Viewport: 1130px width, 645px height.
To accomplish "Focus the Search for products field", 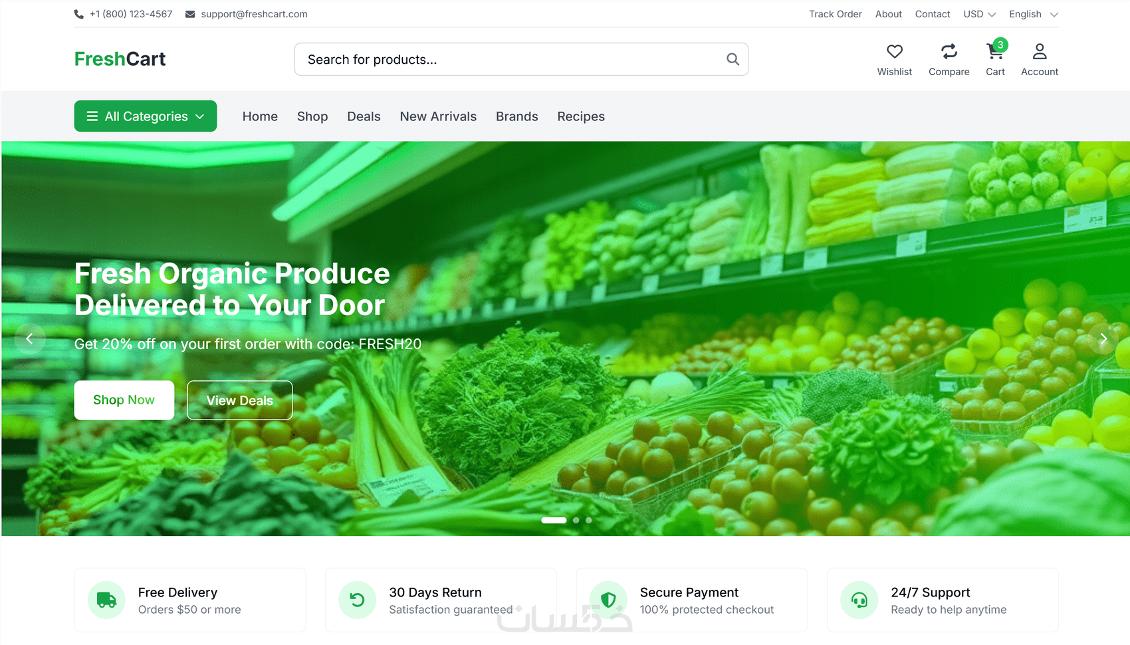I will pos(521,59).
